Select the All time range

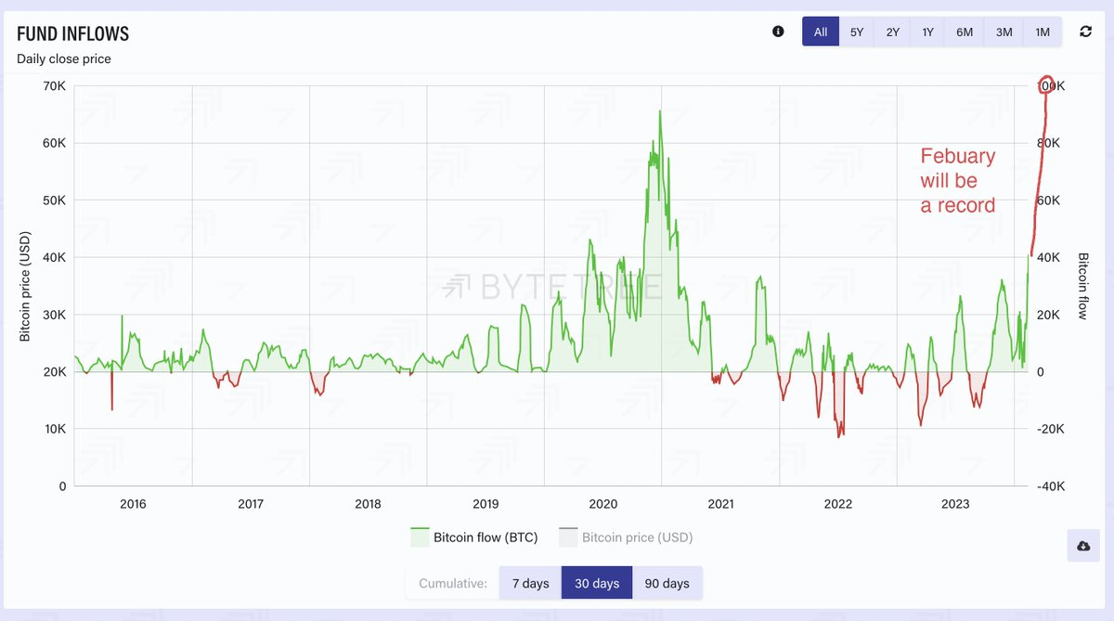821,32
